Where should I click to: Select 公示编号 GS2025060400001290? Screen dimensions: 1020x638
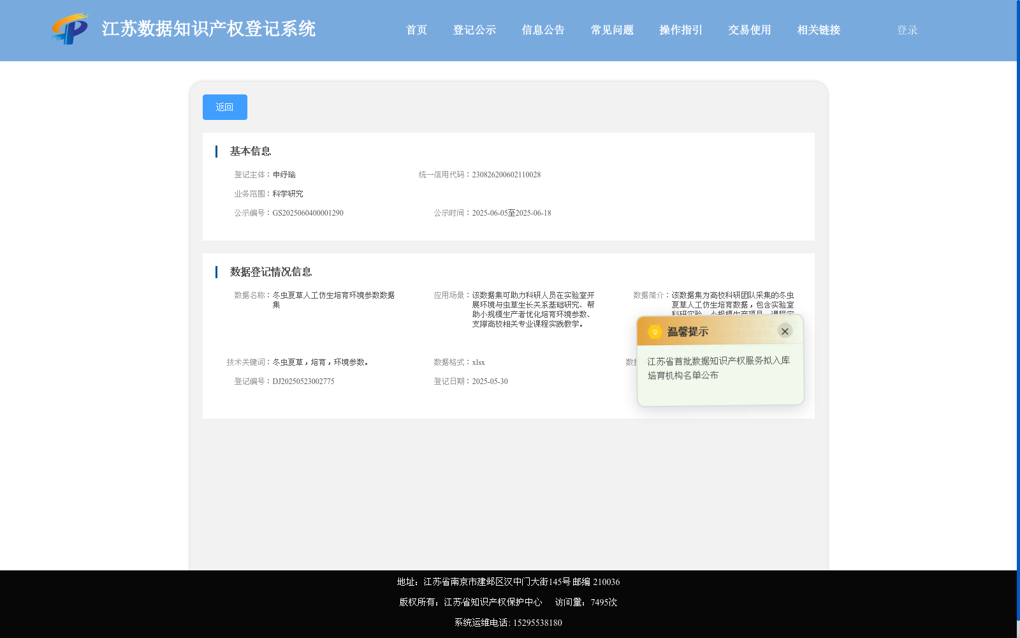click(x=308, y=213)
